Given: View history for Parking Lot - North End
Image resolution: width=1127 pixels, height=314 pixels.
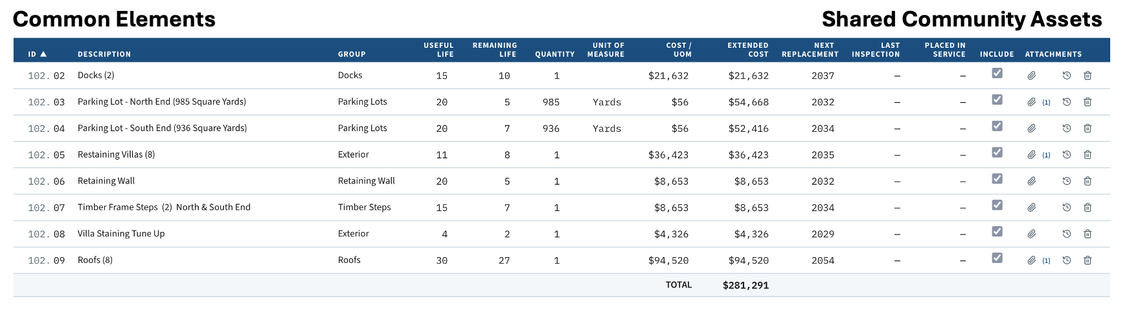Looking at the screenshot, I should point(1067,102).
